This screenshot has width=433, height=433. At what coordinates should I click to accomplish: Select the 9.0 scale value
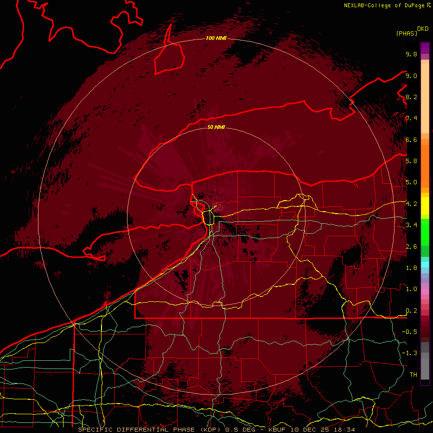[411, 76]
